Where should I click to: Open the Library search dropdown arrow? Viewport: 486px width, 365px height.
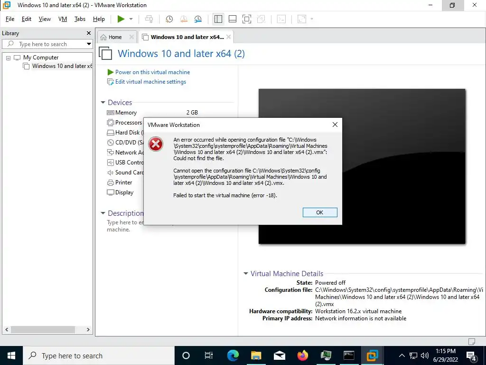coord(89,44)
